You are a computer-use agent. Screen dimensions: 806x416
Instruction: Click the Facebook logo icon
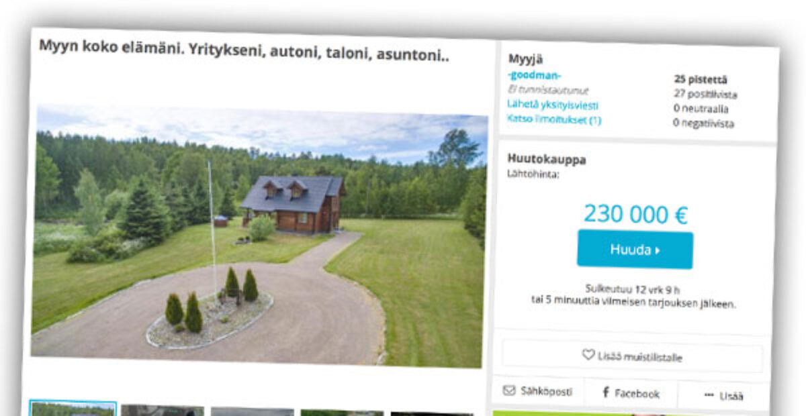[x=605, y=393]
